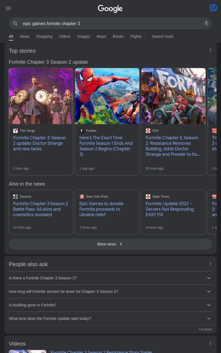Screen dimensions: 221x353
Task: Open IGN Resistance Removes Building article
Action: tap(173, 146)
